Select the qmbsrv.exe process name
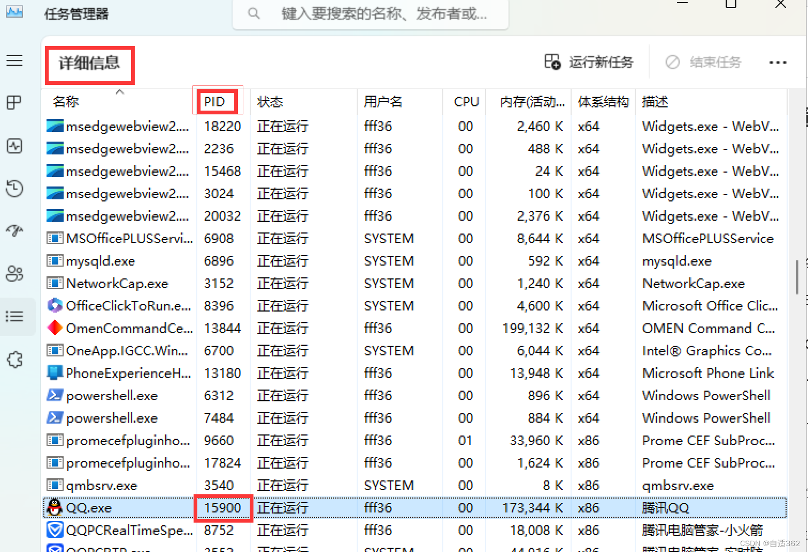This screenshot has height=552, width=808. [x=102, y=485]
